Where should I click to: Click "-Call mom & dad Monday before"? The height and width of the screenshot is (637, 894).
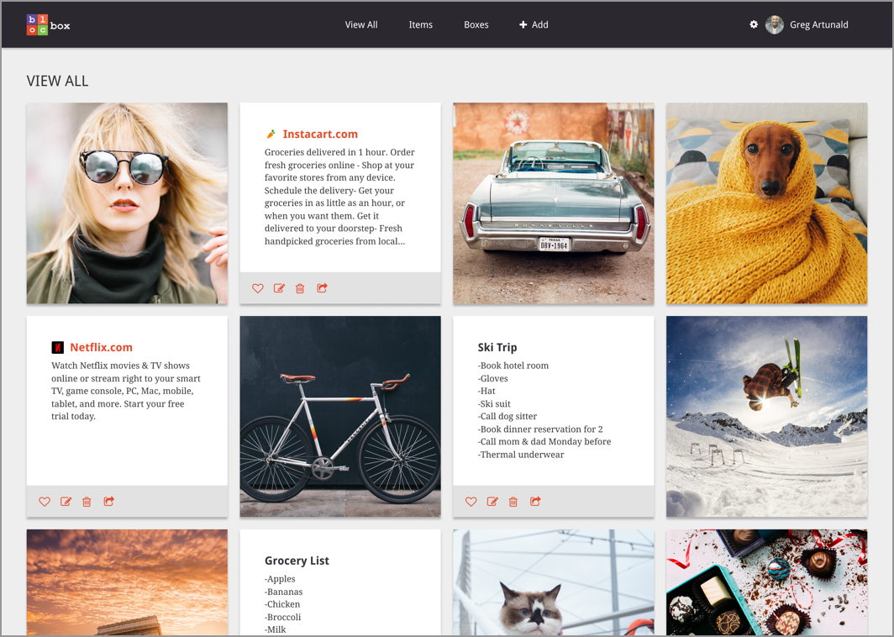click(x=544, y=441)
